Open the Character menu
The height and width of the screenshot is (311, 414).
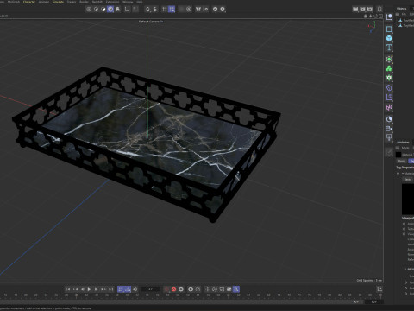point(29,2)
